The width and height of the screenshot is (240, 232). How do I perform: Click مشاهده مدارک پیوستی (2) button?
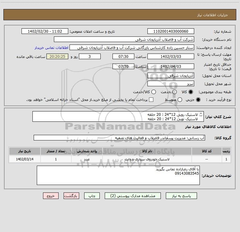coord(133,196)
